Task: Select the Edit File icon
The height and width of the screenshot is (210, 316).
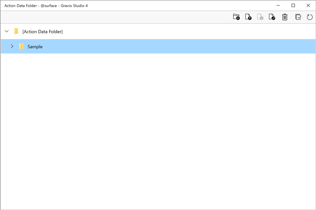Action: (272, 17)
